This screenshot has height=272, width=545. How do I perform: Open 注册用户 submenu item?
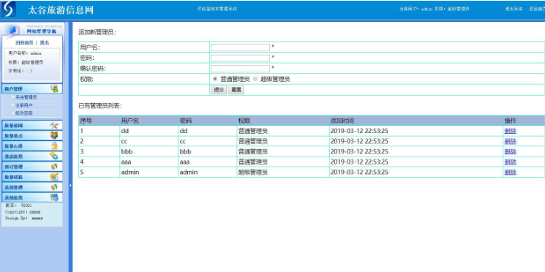(x=24, y=105)
